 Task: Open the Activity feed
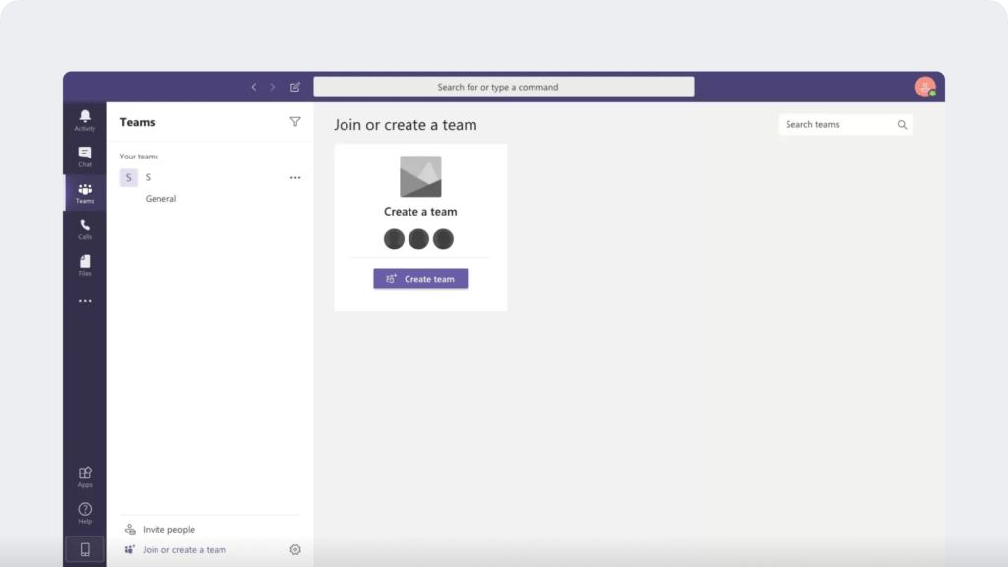[85, 120]
